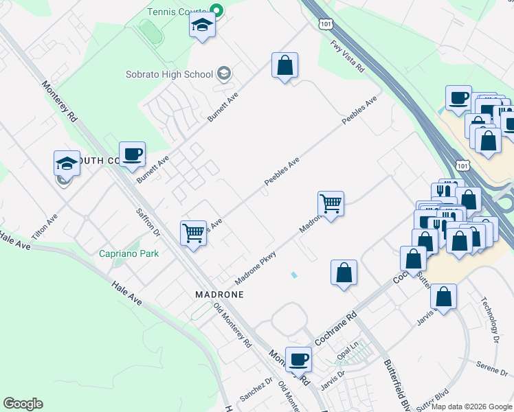514x412 pixels.
Task: Click the graduation cap marker near Tennis Courts
Action: (202, 26)
